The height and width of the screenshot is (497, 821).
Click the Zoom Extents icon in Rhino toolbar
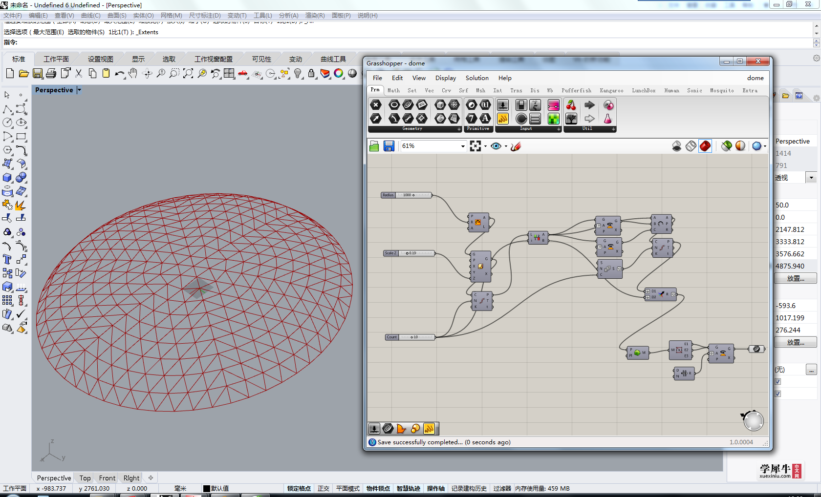coord(188,74)
